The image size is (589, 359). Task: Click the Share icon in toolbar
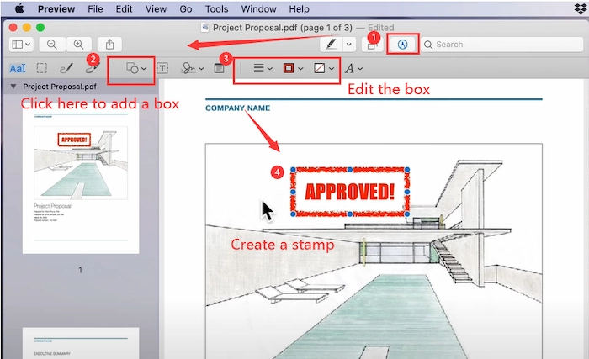(109, 44)
